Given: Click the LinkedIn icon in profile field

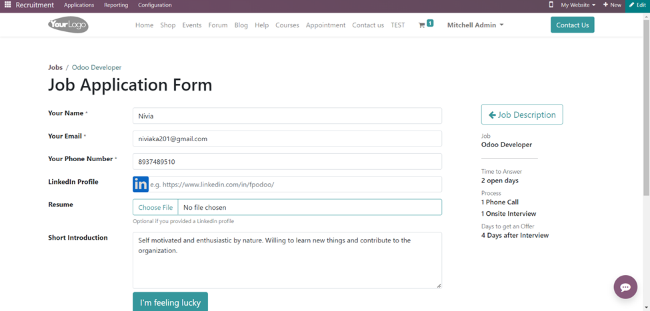Looking at the screenshot, I should [141, 184].
